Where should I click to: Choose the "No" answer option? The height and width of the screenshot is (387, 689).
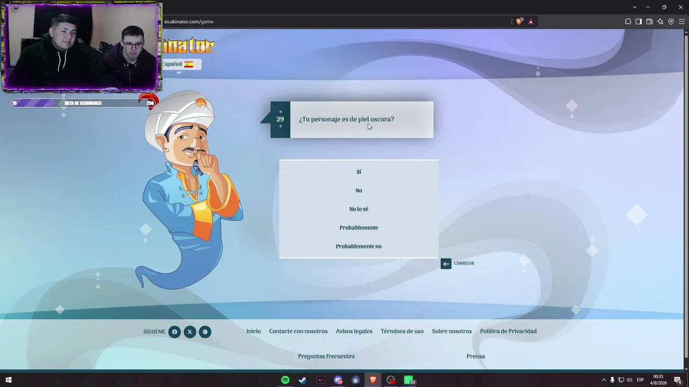click(x=358, y=190)
